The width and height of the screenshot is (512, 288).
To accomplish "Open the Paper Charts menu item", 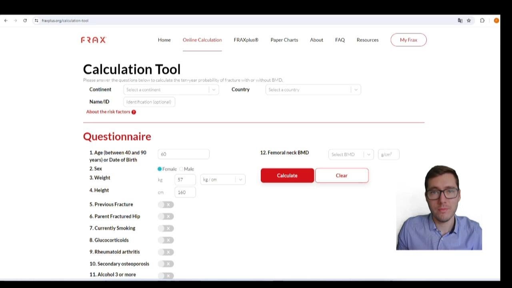I will point(284,40).
